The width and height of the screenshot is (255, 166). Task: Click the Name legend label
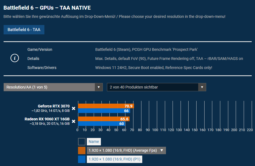94,142
